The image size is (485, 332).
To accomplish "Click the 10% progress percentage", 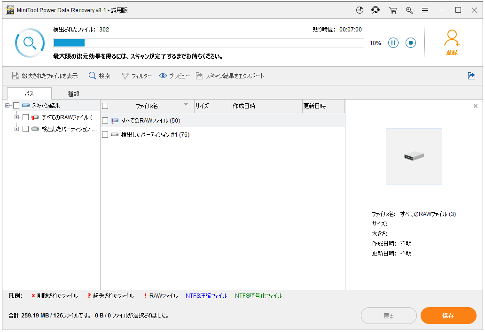I will (375, 43).
